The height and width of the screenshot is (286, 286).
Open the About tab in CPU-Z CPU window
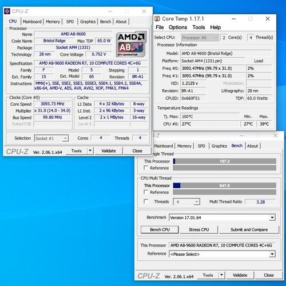(121, 22)
